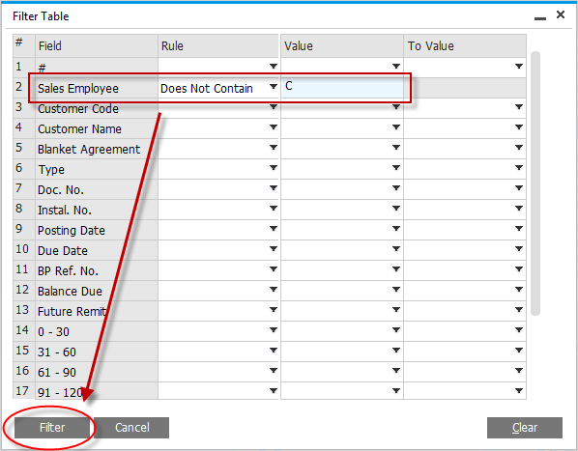Click the Clear button

coord(525,428)
